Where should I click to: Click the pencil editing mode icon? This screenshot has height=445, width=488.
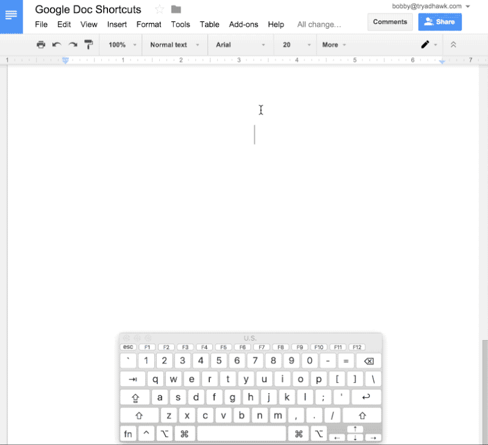point(425,45)
